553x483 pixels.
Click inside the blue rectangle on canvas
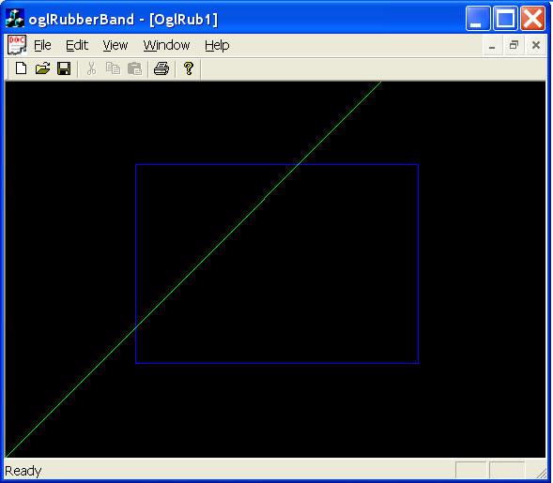(x=277, y=264)
